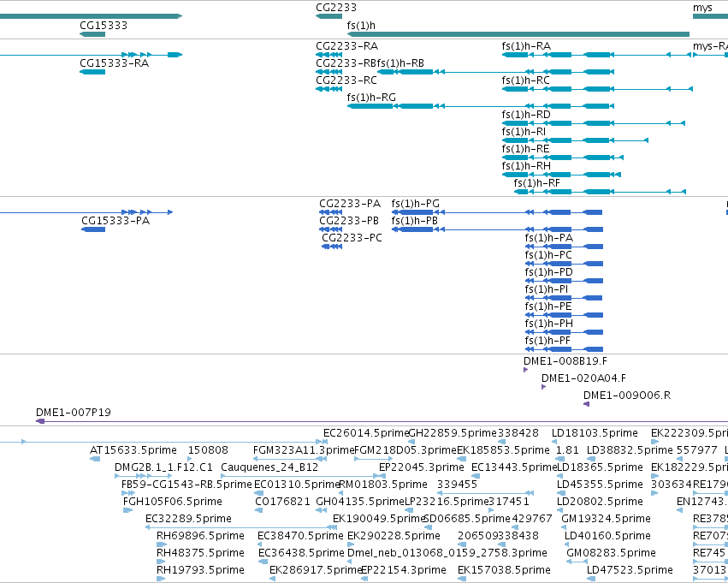Select BAC end DME1-020A04.F label

(x=583, y=378)
